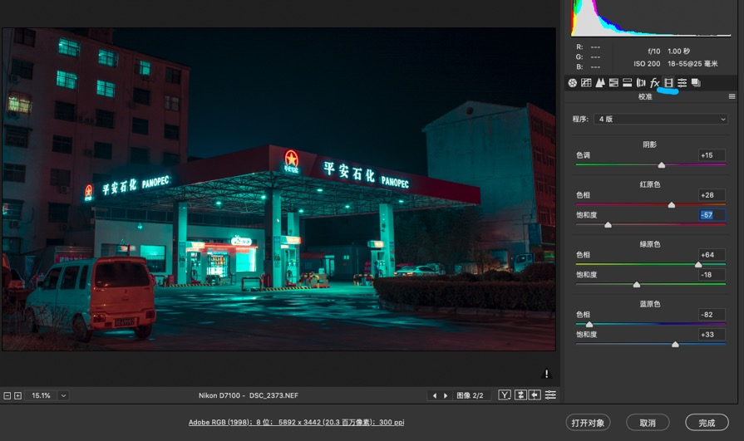This screenshot has height=441, width=744.
Task: Click the 蓝原色 饱和度 slider handle
Action: click(x=675, y=345)
